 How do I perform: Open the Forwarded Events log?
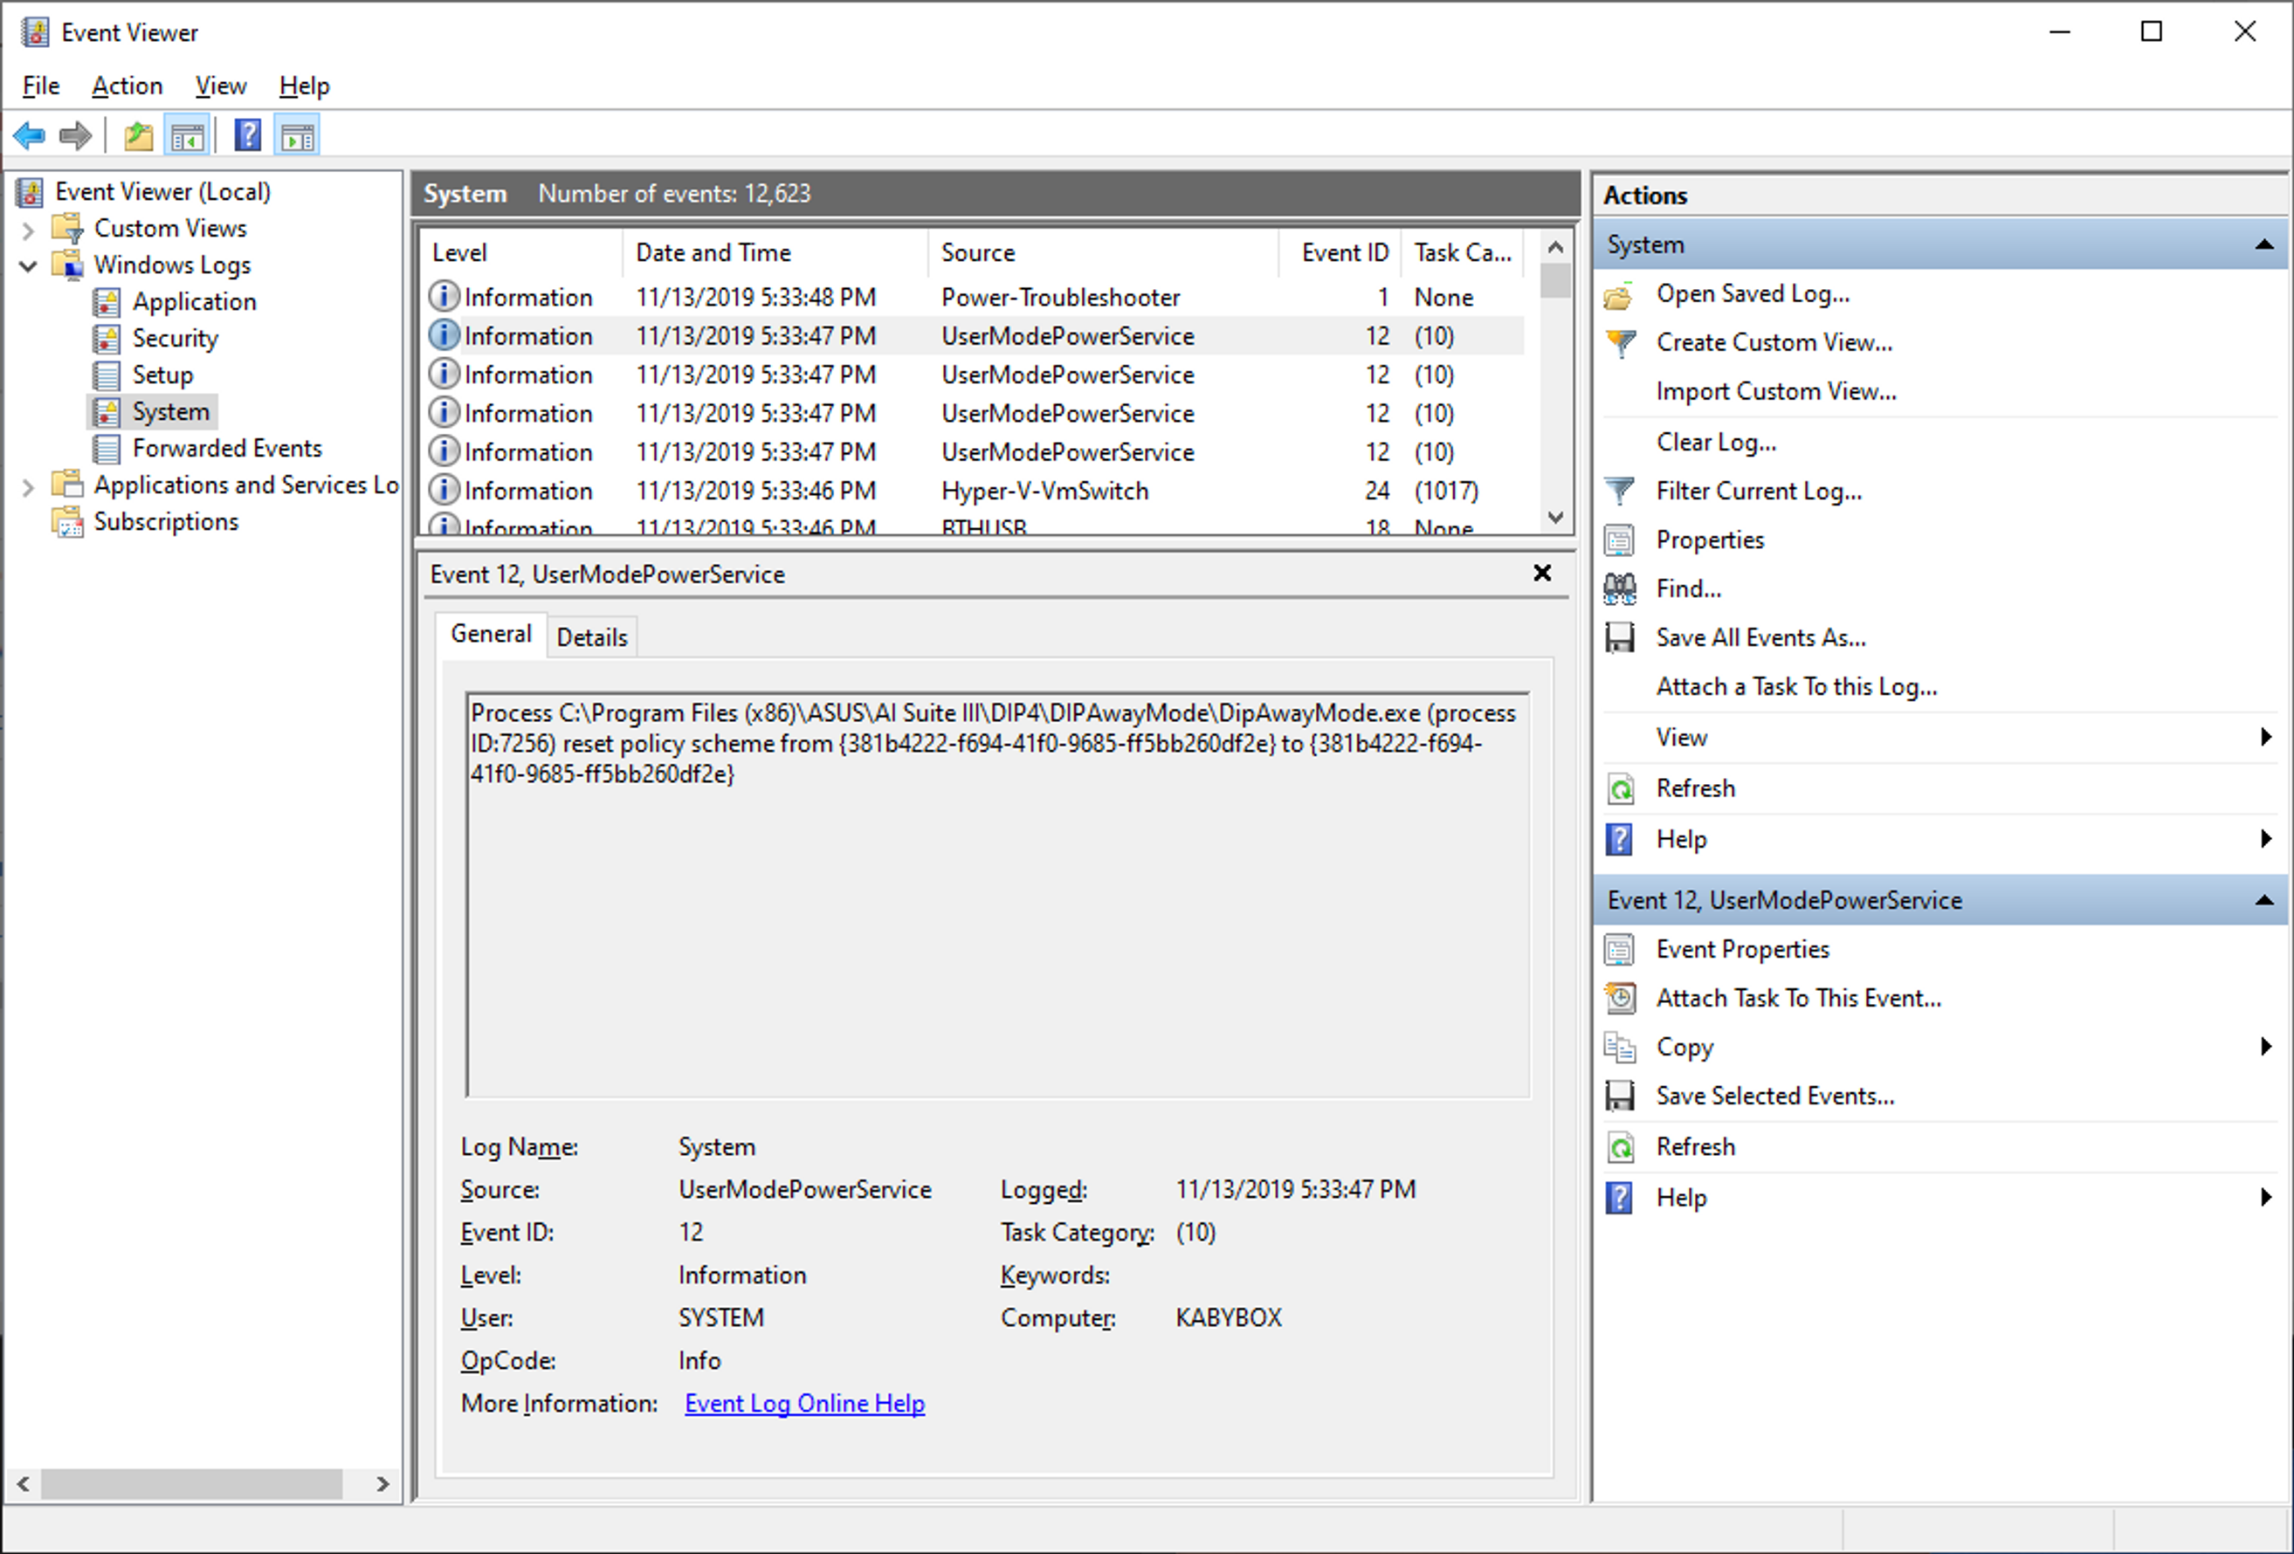(x=227, y=448)
